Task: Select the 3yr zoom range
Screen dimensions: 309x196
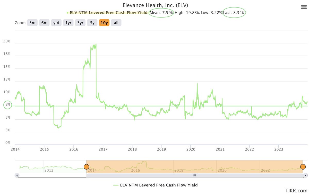Action: 80,23
